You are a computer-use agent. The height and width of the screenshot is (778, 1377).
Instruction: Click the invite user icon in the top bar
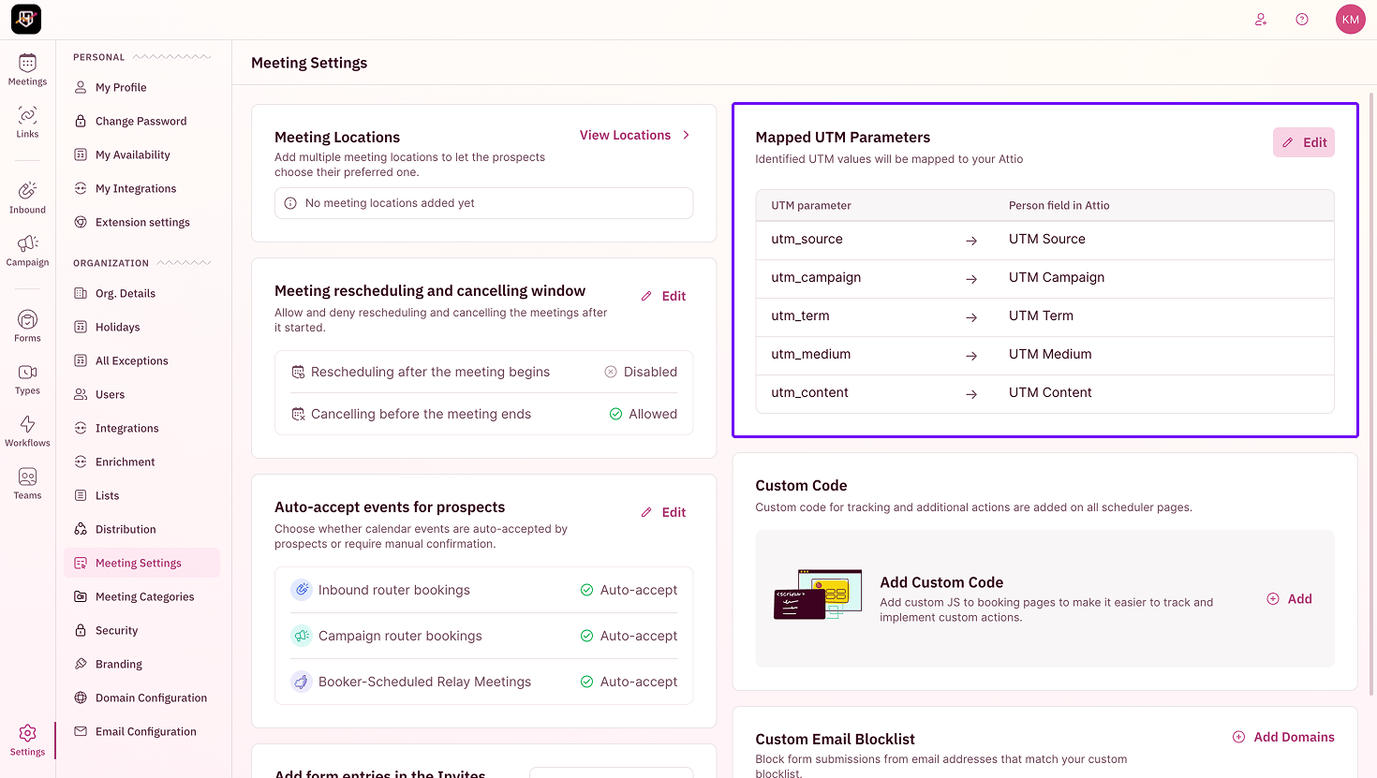click(1261, 20)
